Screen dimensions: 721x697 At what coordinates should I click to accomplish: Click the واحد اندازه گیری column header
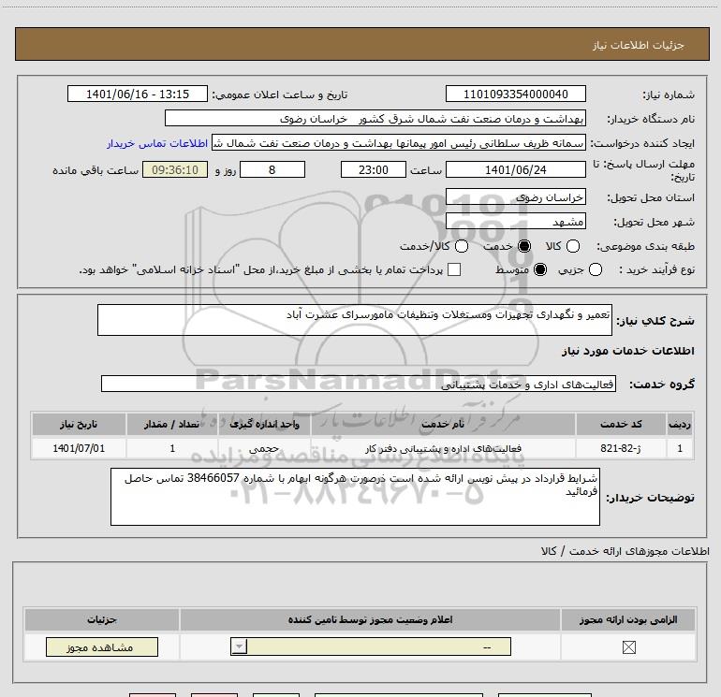pyautogui.click(x=264, y=424)
